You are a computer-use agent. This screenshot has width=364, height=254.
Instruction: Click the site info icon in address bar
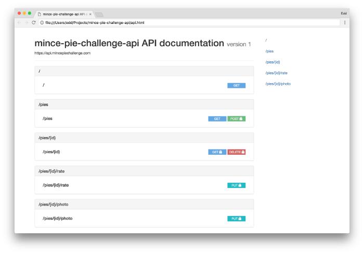click(42, 22)
